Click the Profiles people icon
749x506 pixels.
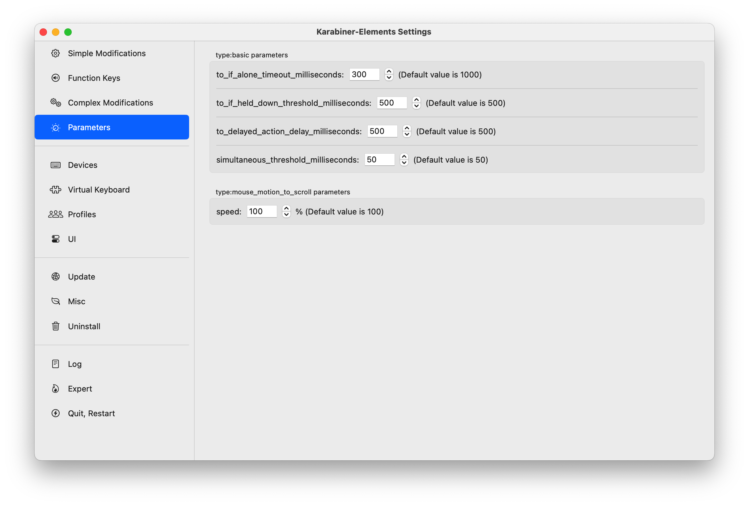[x=55, y=214]
